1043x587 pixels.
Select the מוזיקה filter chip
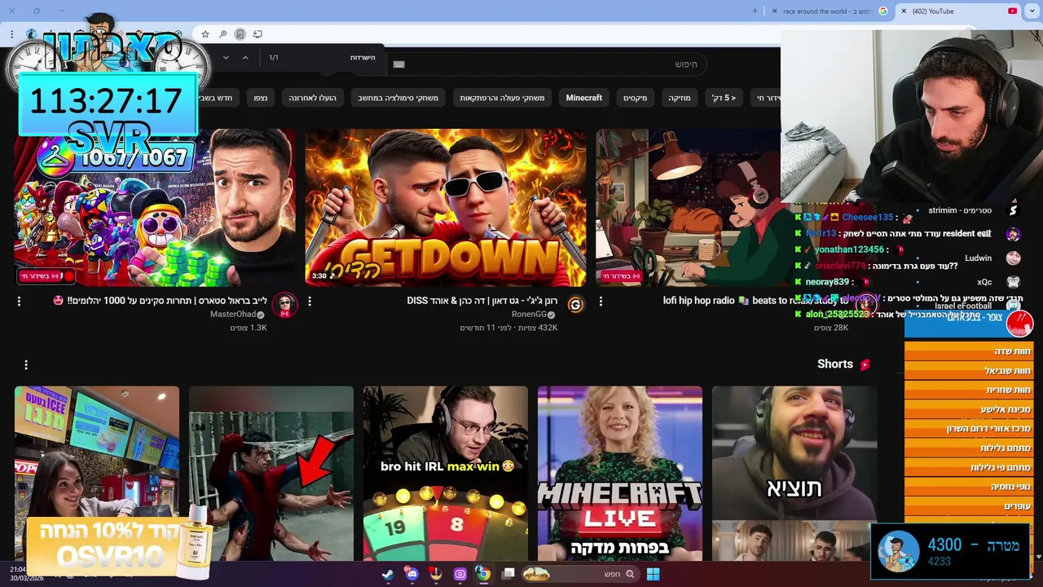click(680, 98)
